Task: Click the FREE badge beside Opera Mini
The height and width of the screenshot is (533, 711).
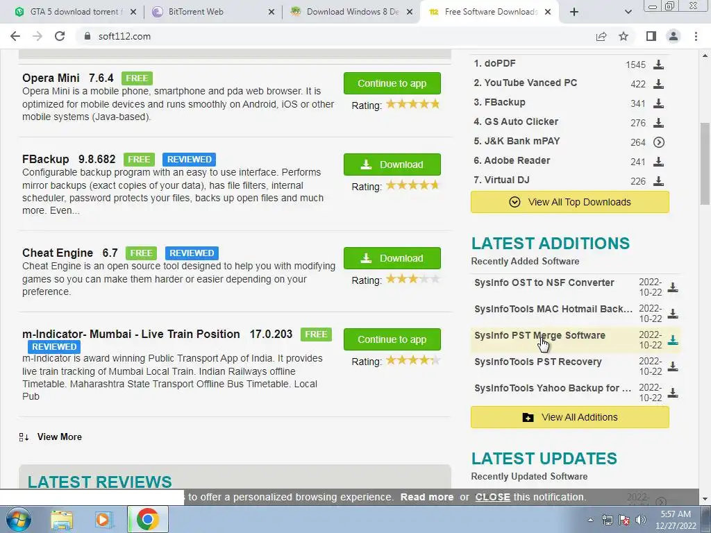Action: pos(137,78)
